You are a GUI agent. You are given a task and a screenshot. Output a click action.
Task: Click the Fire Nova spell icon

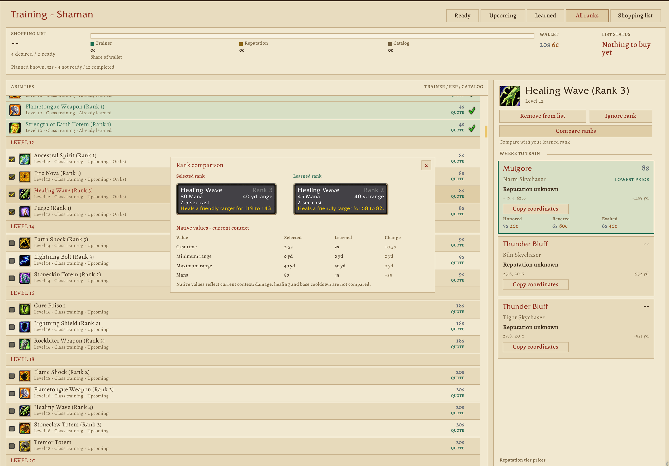tap(25, 177)
